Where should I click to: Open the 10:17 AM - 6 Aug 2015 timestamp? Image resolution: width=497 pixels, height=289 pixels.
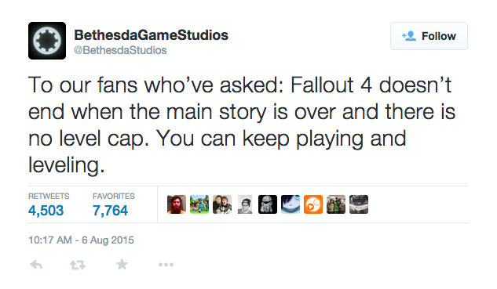[x=81, y=240]
